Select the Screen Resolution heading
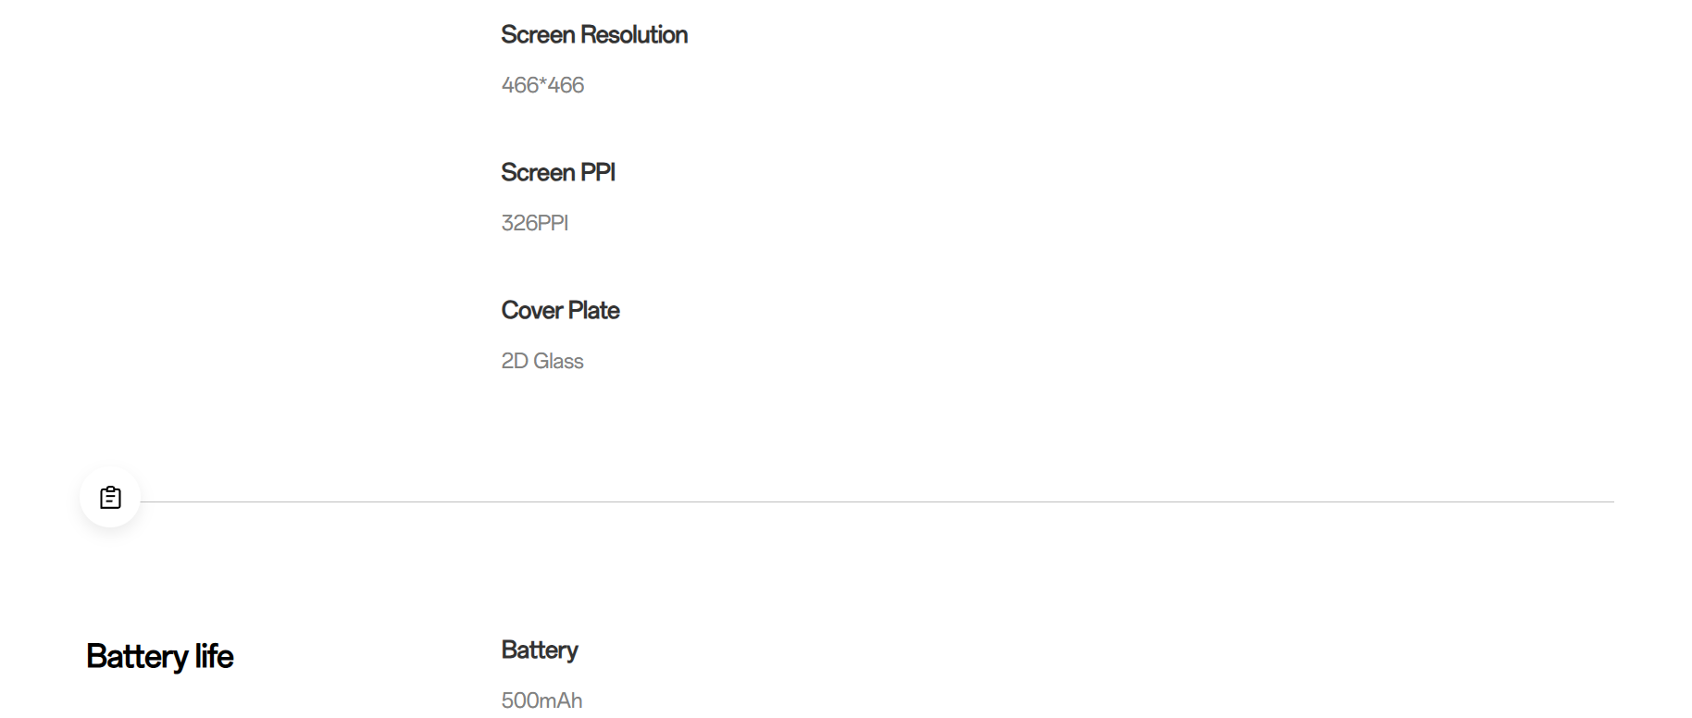The width and height of the screenshot is (1692, 718). pyautogui.click(x=594, y=35)
